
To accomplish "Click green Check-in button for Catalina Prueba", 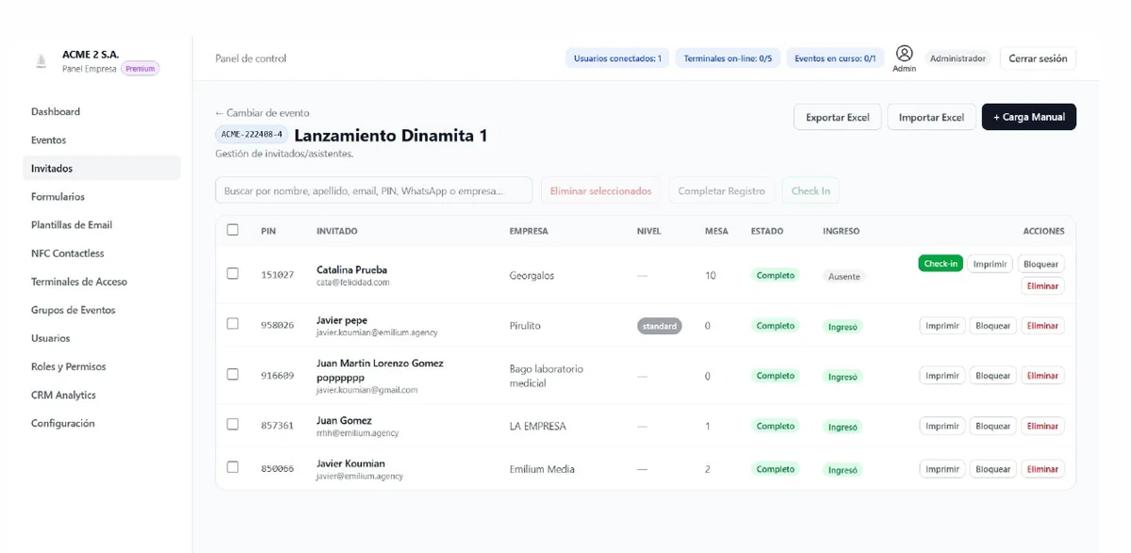I will coord(941,264).
